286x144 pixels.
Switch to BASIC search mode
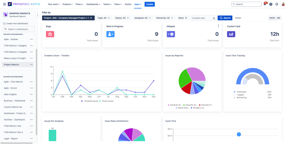[x=272, y=18]
